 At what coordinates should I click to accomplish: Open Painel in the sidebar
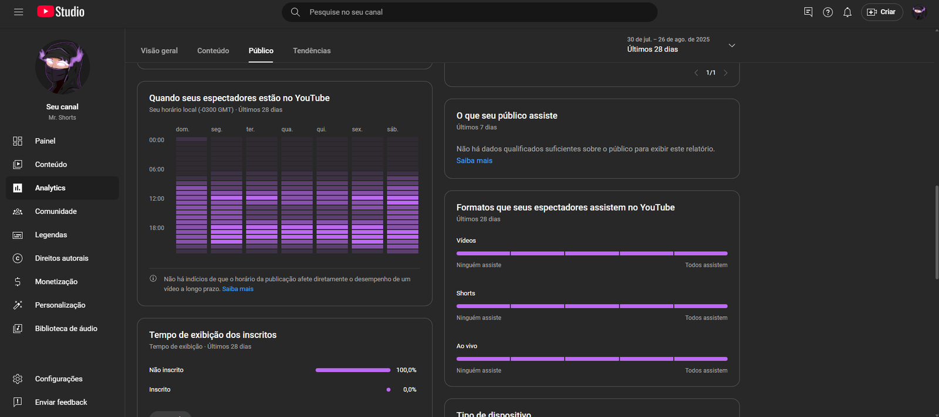click(62, 141)
